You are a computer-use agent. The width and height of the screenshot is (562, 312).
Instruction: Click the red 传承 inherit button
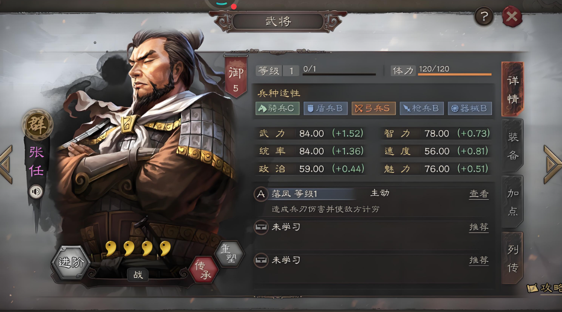(x=204, y=270)
